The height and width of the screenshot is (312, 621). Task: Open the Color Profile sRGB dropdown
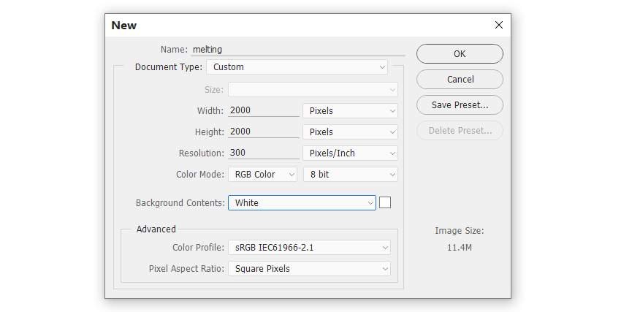pyautogui.click(x=309, y=248)
